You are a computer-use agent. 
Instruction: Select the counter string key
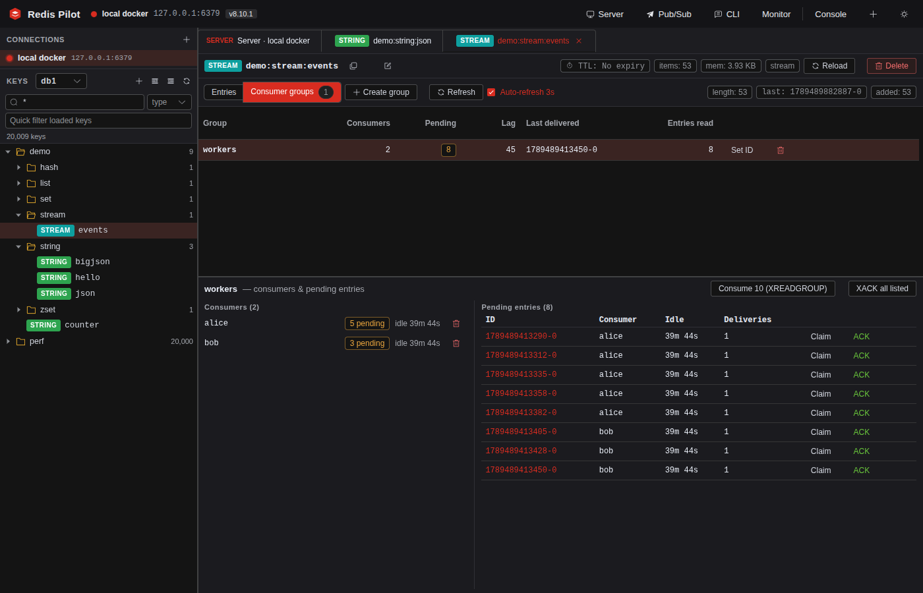98,325
